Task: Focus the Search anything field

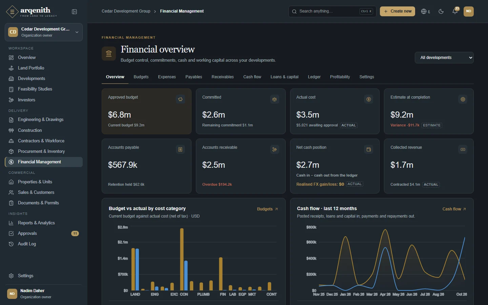Action: 332,11
